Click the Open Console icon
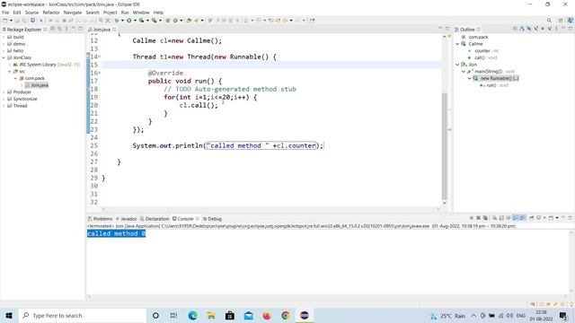 point(551,218)
